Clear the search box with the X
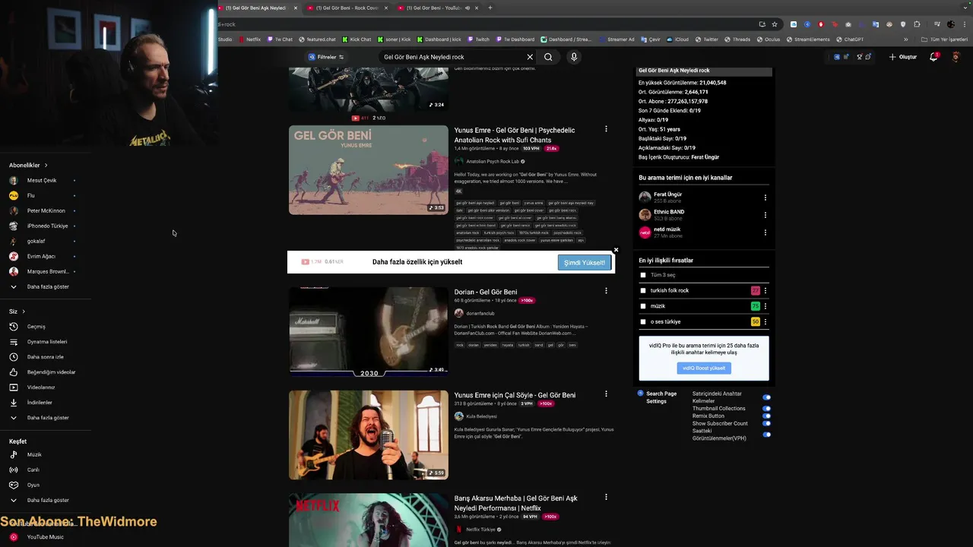Screen dimensions: 973x547 [x=530, y=57]
